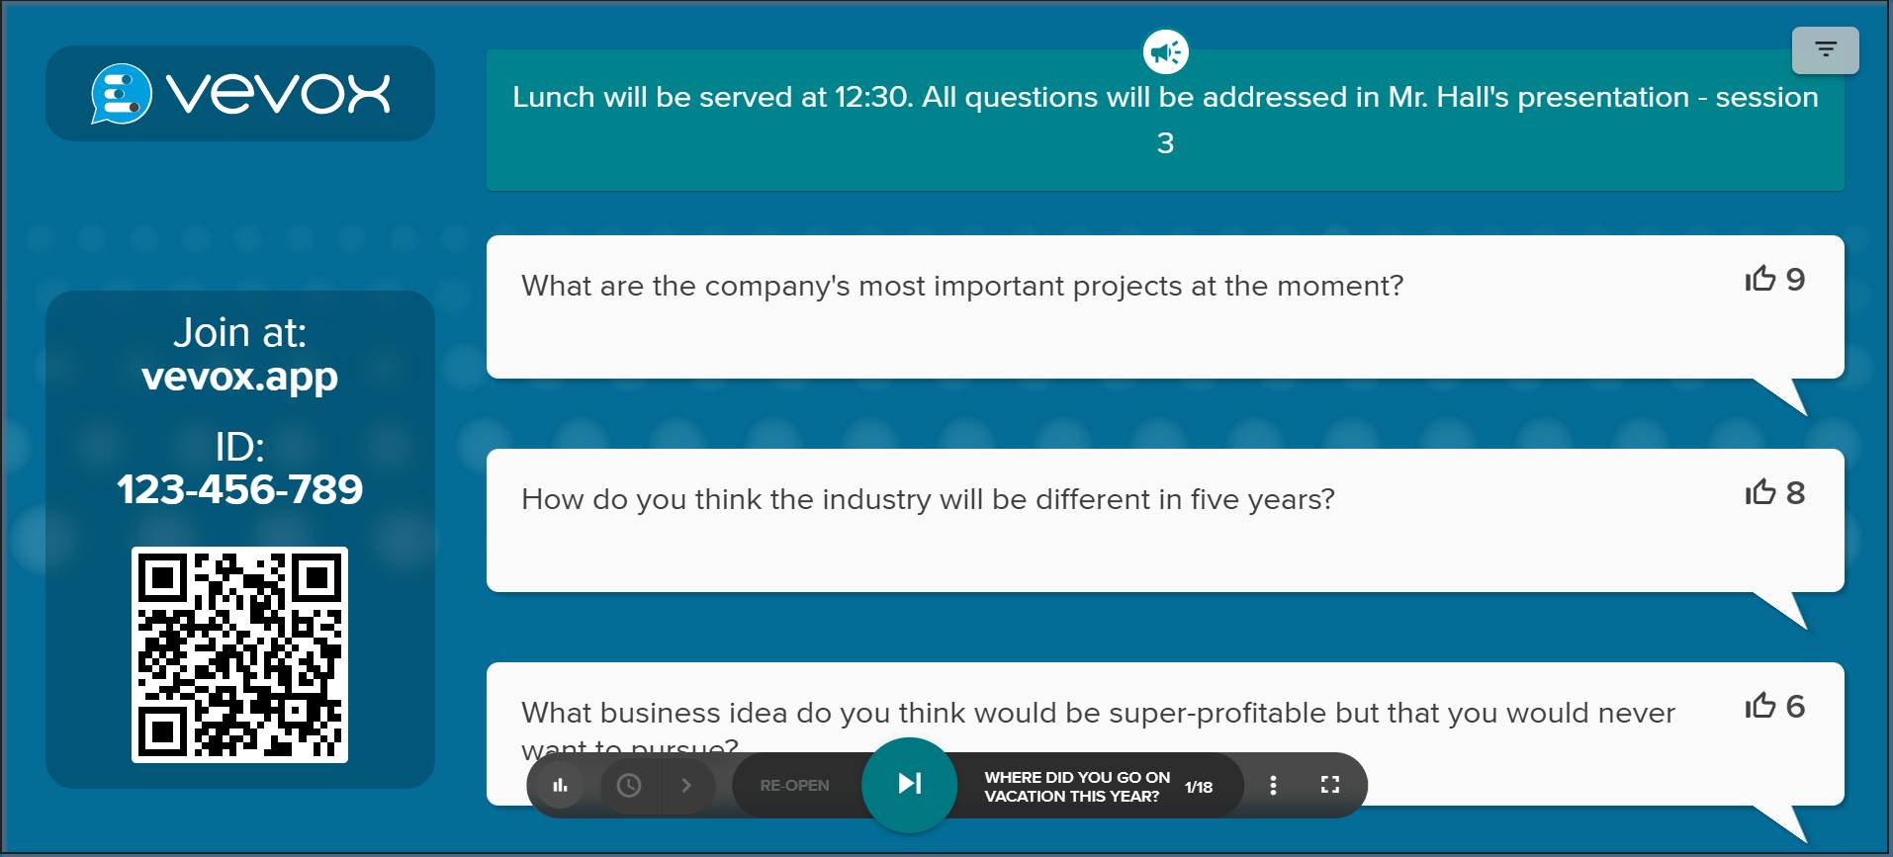
Task: Click the bar chart results icon
Action: [x=561, y=786]
